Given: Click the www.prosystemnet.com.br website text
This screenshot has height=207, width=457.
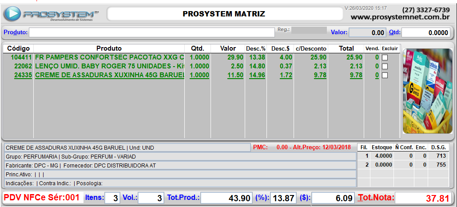Looking at the screenshot, I should coord(401,17).
